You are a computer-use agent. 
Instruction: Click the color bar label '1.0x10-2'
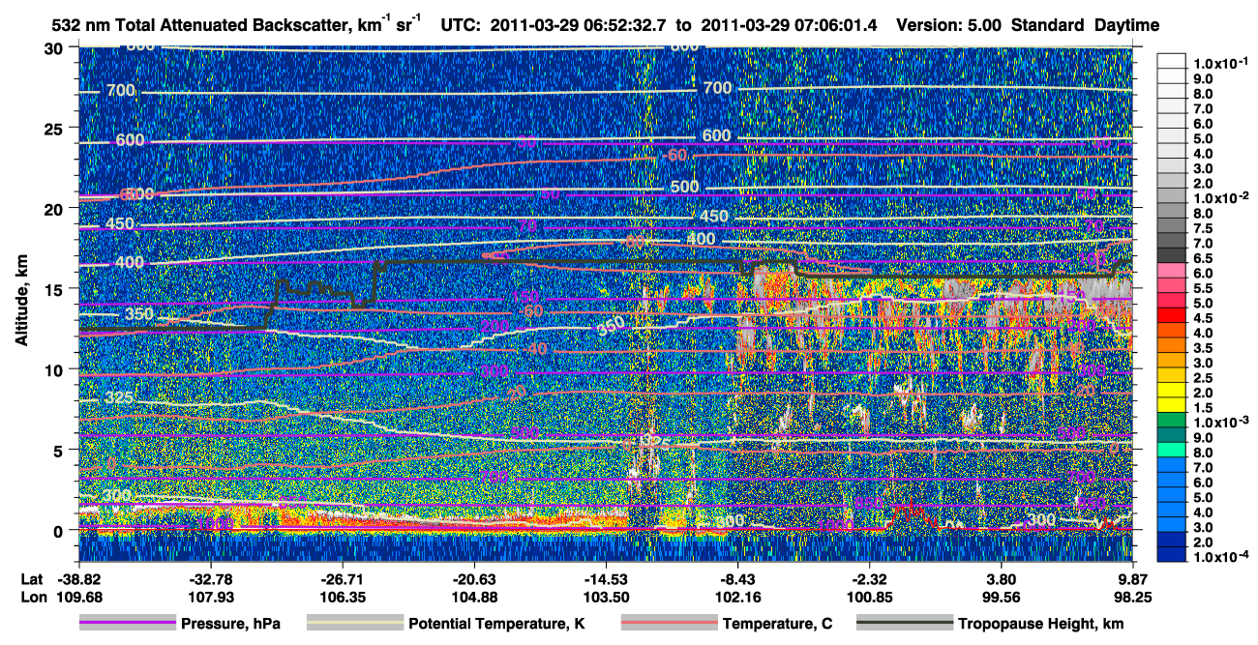(1220, 196)
